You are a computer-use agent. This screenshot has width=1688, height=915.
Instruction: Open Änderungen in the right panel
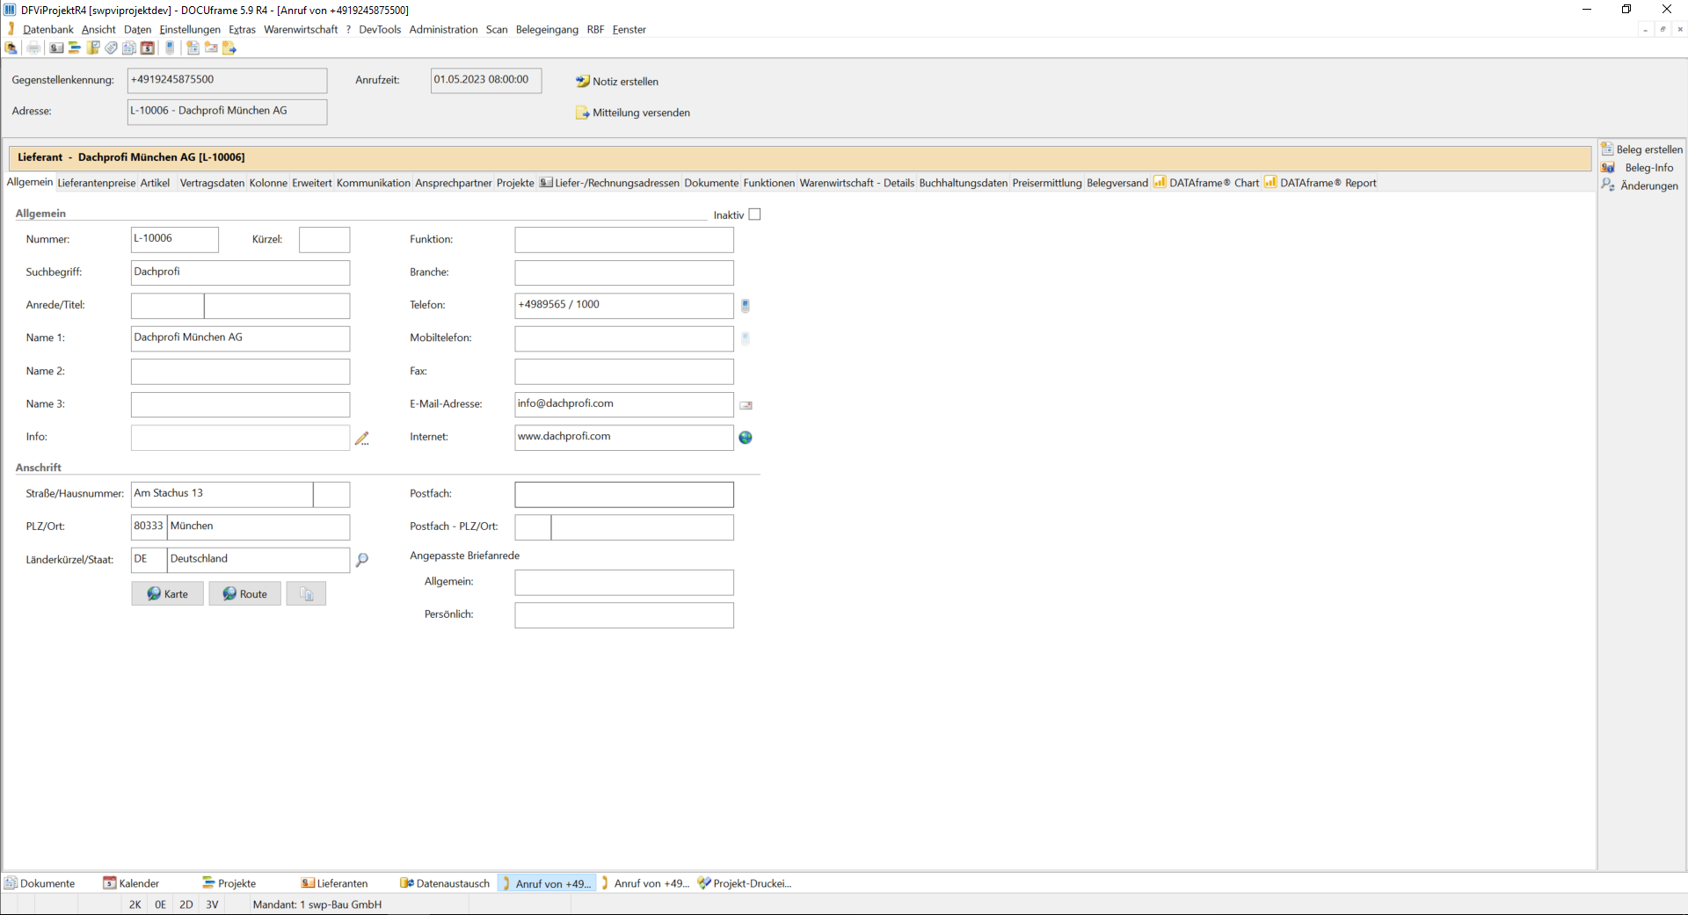tap(1641, 185)
